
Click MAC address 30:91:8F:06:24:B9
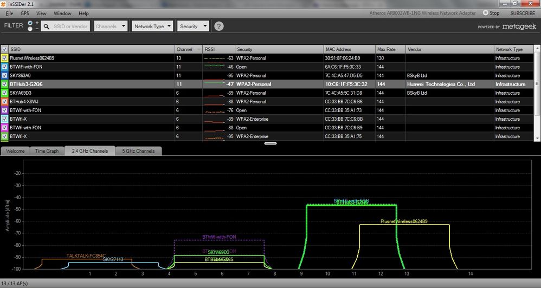(342, 58)
